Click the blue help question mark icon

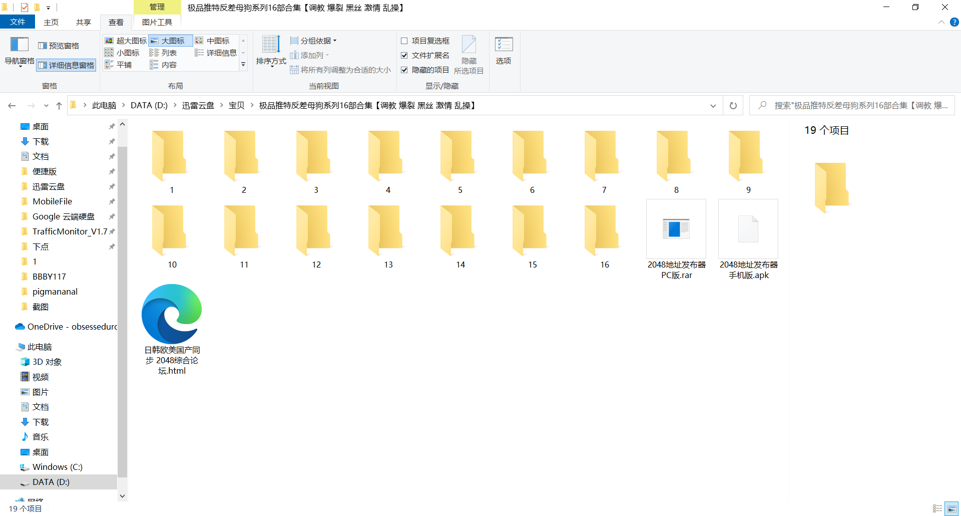pyautogui.click(x=954, y=22)
